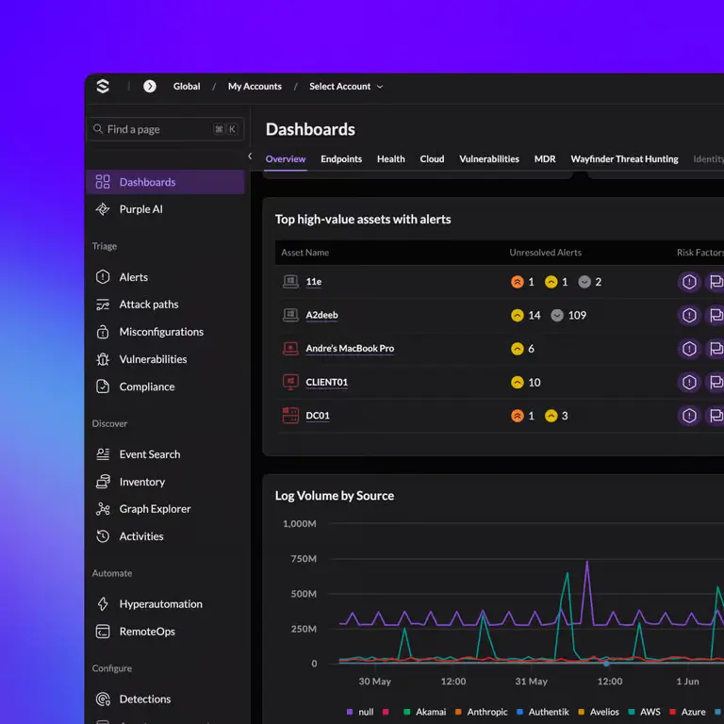724x724 pixels.
Task: Expand the Select Account dropdown
Action: (346, 87)
